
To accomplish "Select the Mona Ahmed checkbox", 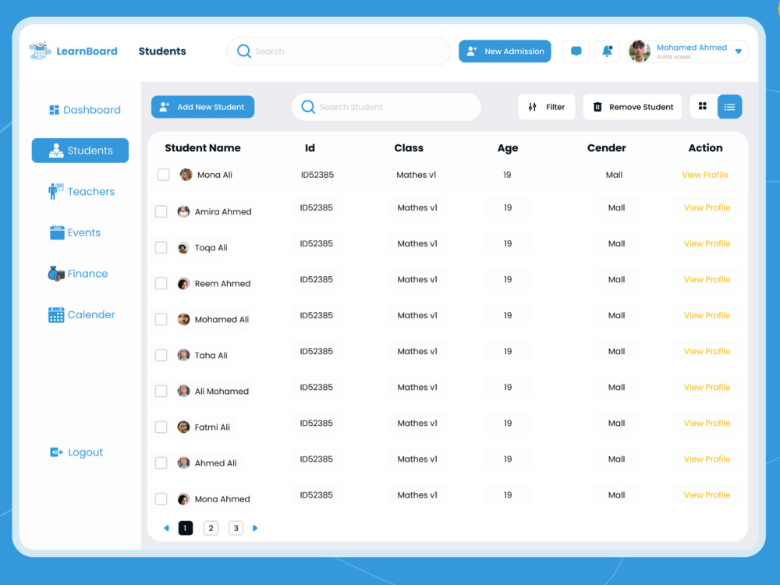I will (x=161, y=499).
